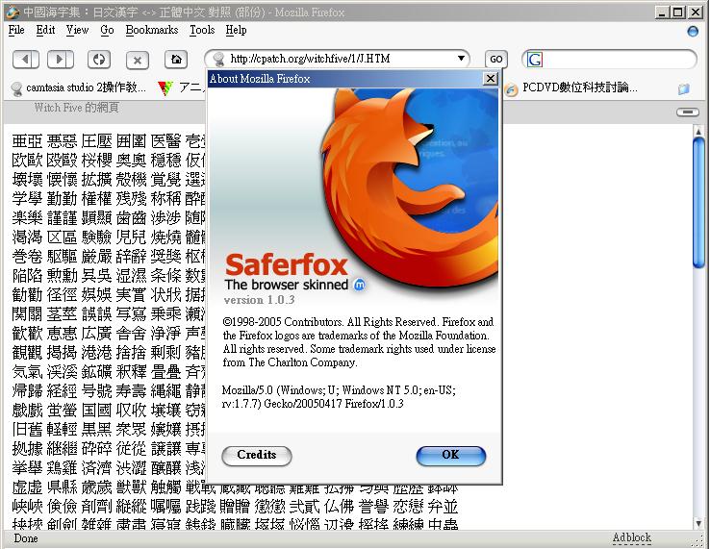Reload the current page

(100, 60)
